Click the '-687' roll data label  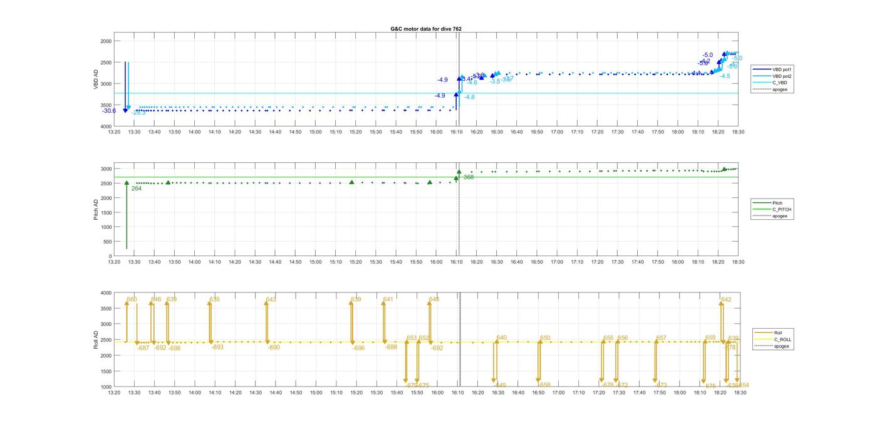tap(143, 348)
